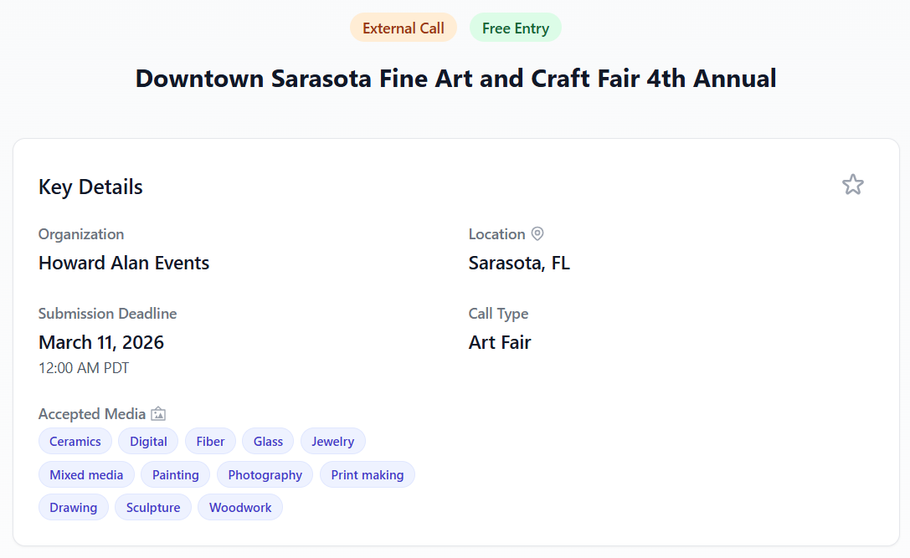Click the star favorite icon
Screen dimensions: 910x558
coord(853,184)
